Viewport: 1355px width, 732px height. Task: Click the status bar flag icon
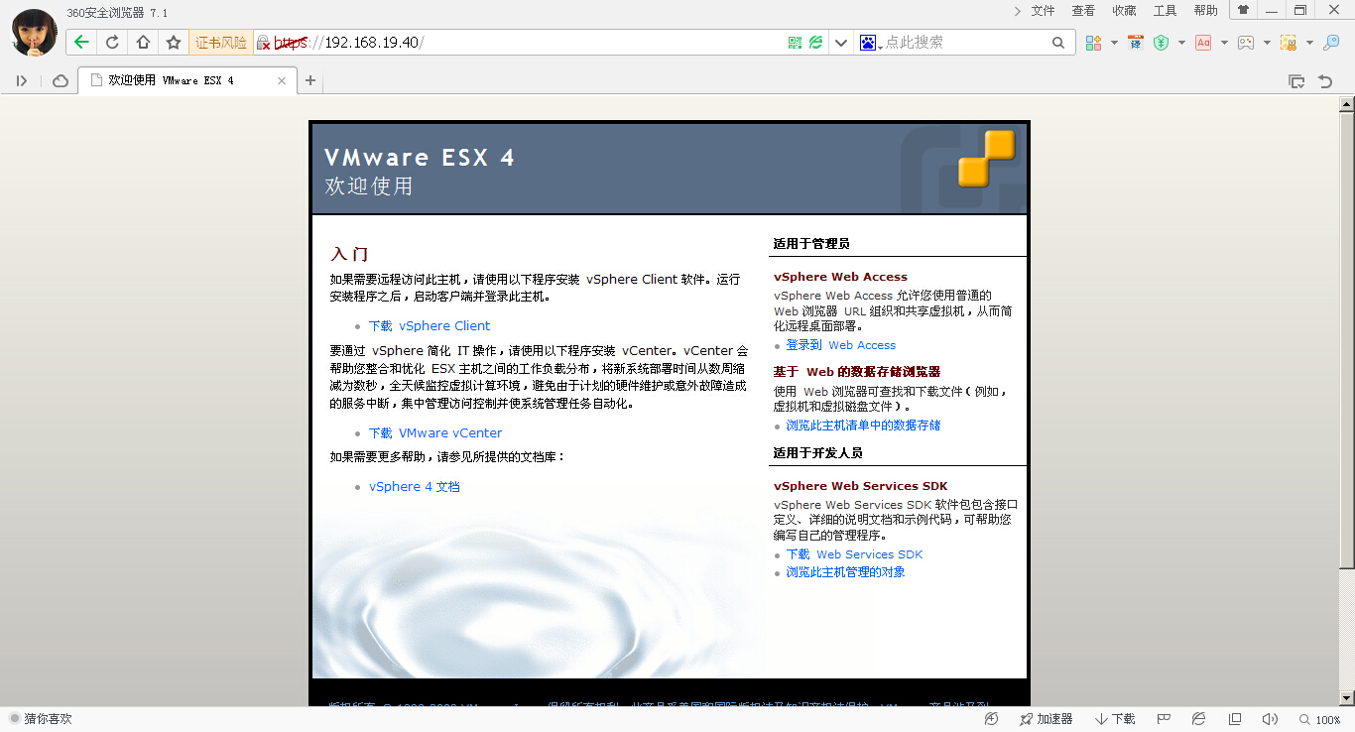1165,719
